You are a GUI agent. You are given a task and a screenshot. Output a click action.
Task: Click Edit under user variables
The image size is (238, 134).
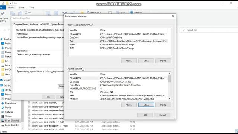[146, 61]
